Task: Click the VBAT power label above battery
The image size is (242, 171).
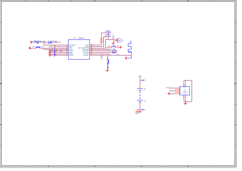Action: (x=140, y=76)
